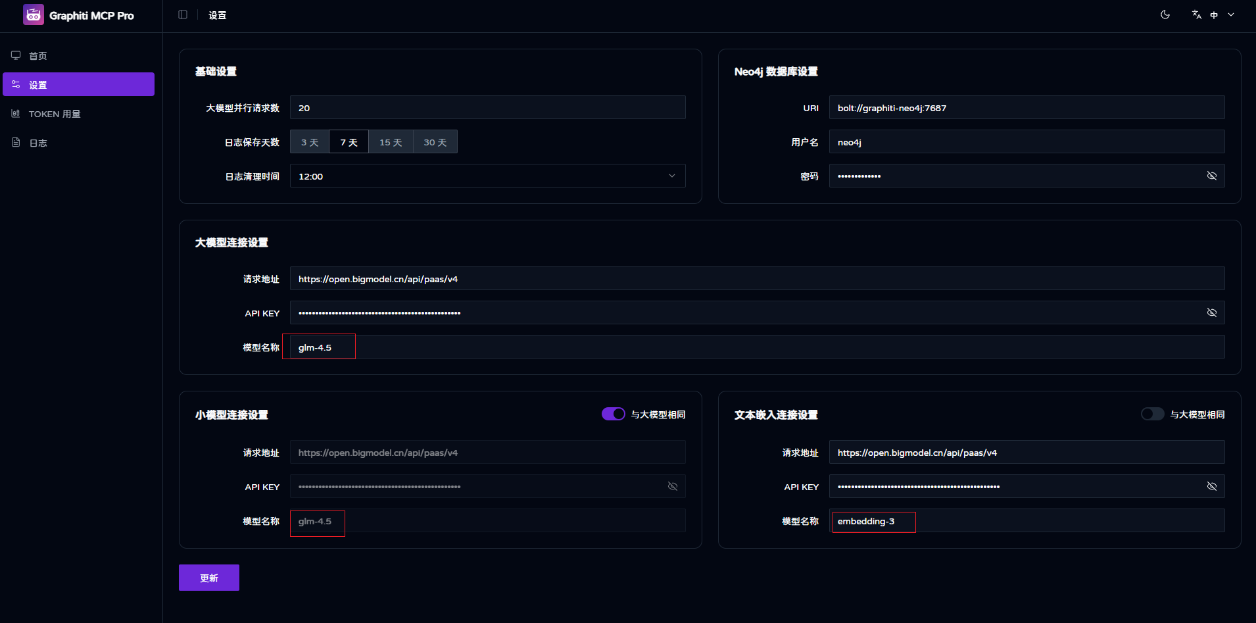
Task: Click the embedding-3 模型名称 field
Action: pyautogui.click(x=1027, y=520)
